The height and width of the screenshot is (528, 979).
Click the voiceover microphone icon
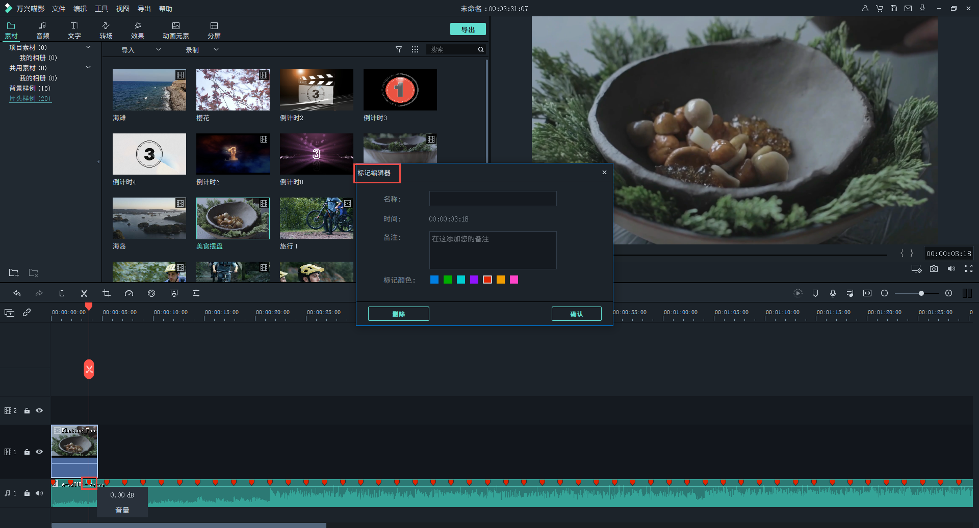point(833,293)
